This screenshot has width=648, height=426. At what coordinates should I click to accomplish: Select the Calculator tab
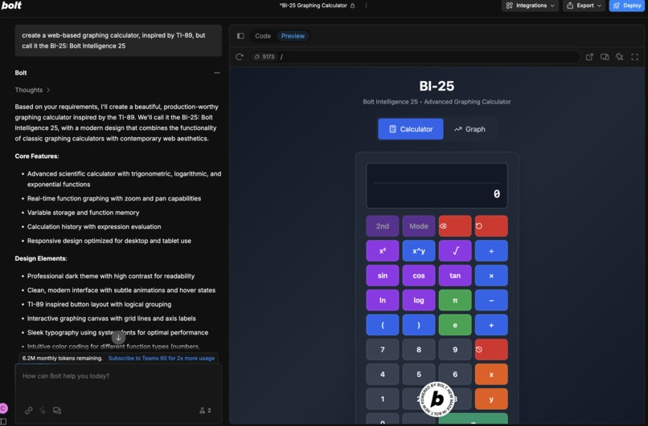[410, 129]
